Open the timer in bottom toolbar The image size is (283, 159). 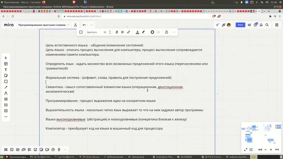[53, 150]
